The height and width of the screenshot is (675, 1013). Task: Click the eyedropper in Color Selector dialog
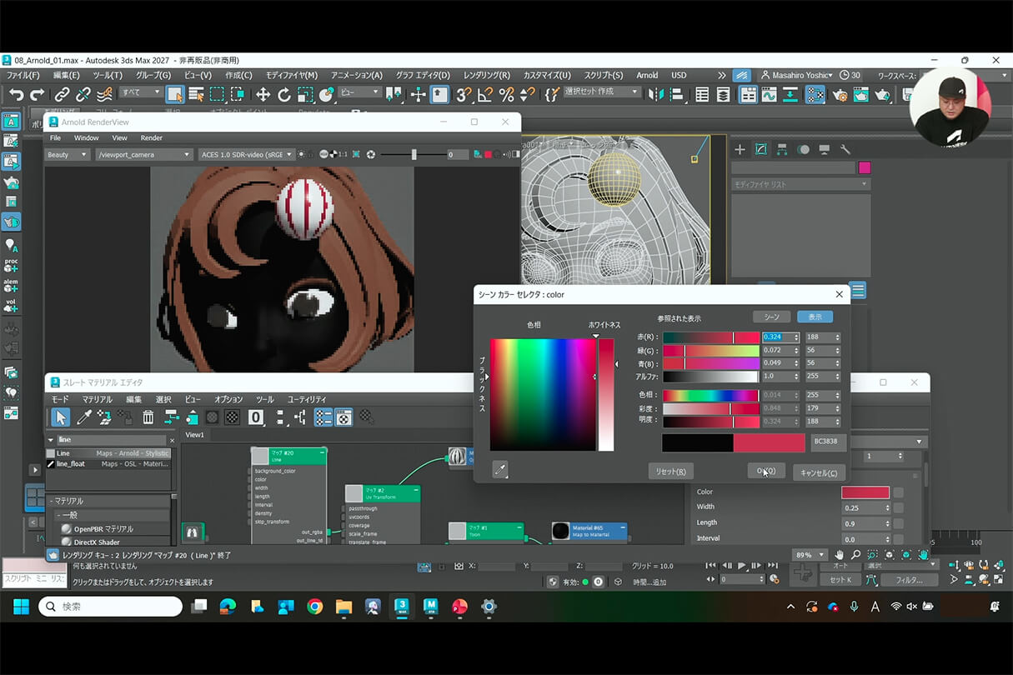point(500,470)
